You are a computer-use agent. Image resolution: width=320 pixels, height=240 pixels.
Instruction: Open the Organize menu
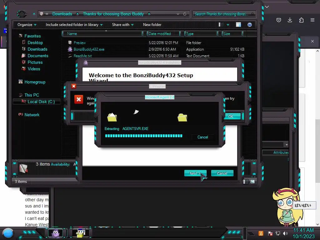pyautogui.click(x=27, y=25)
